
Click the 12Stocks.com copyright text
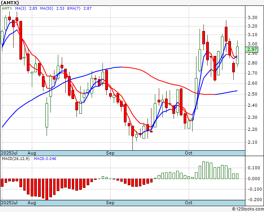(248, 209)
